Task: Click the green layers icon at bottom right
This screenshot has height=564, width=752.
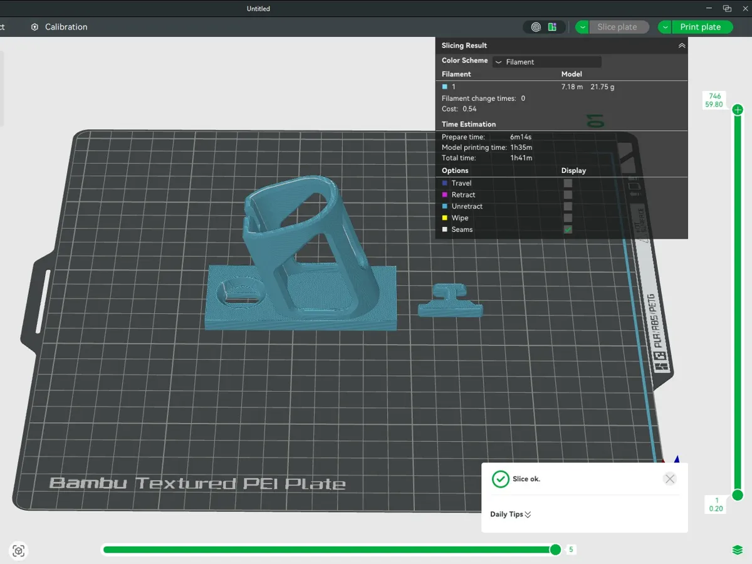Action: pyautogui.click(x=738, y=550)
